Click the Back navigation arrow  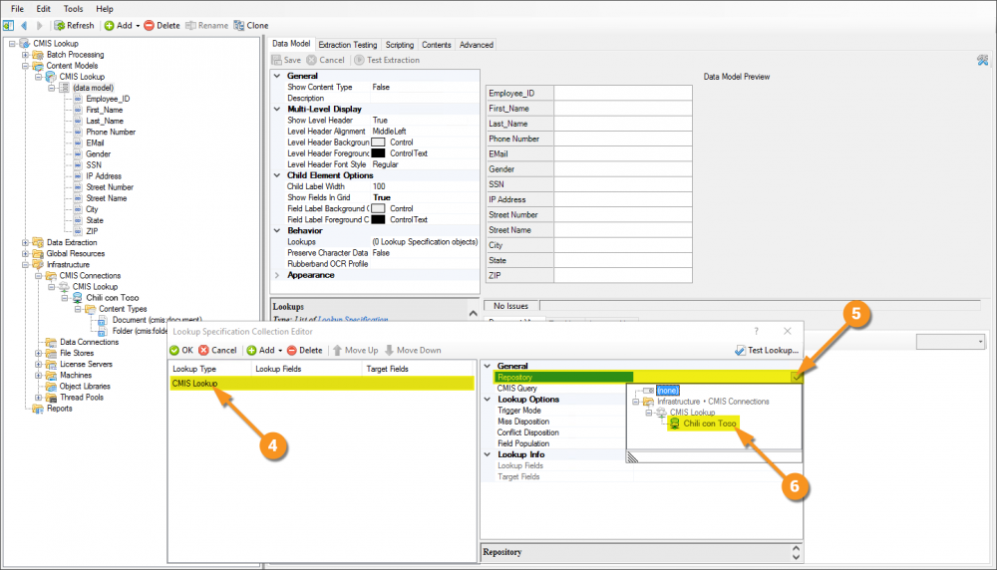coord(24,26)
